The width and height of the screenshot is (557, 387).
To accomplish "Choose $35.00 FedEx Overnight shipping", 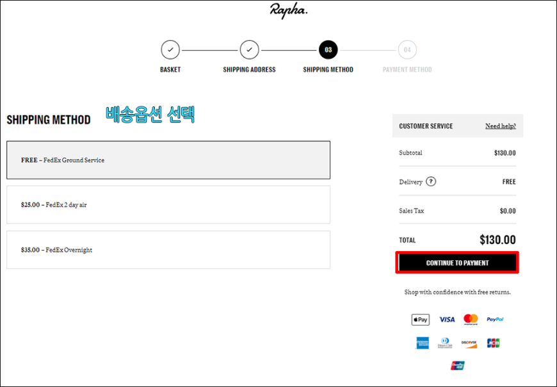I will (x=168, y=250).
